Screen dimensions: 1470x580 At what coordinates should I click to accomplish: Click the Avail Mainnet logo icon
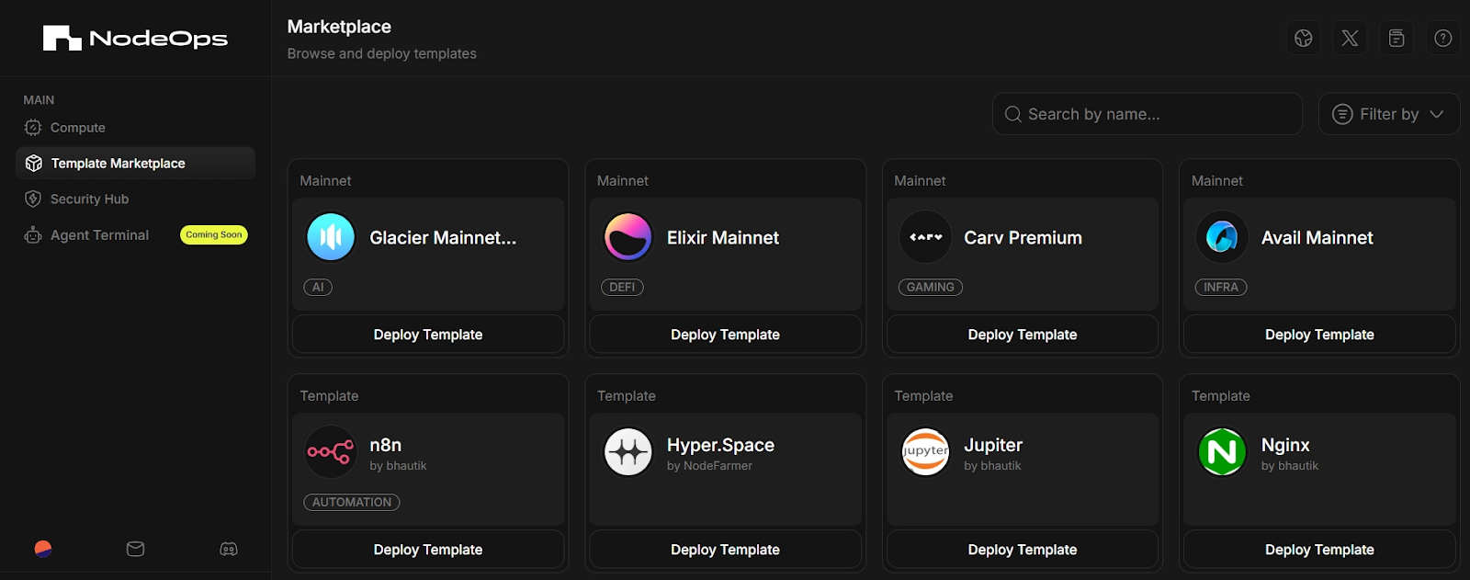(x=1222, y=237)
